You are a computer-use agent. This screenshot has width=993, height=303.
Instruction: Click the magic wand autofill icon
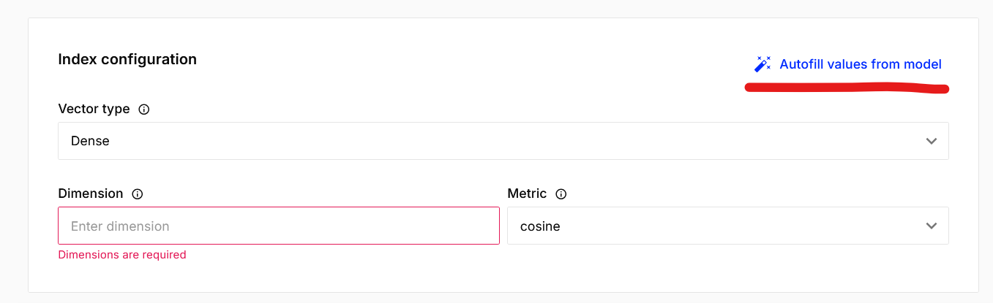(x=762, y=64)
